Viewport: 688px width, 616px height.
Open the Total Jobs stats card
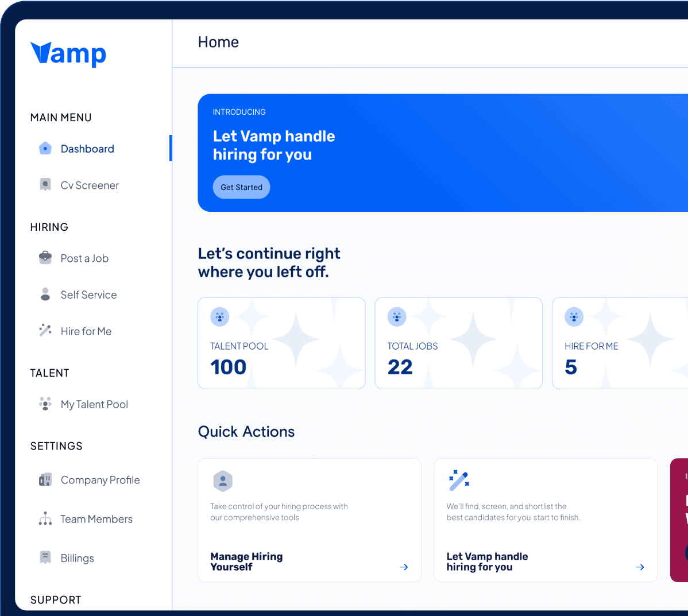[458, 343]
